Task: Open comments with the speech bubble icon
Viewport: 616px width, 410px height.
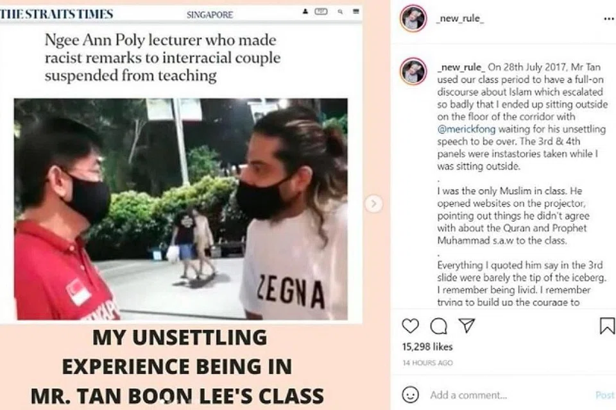Action: [x=438, y=326]
